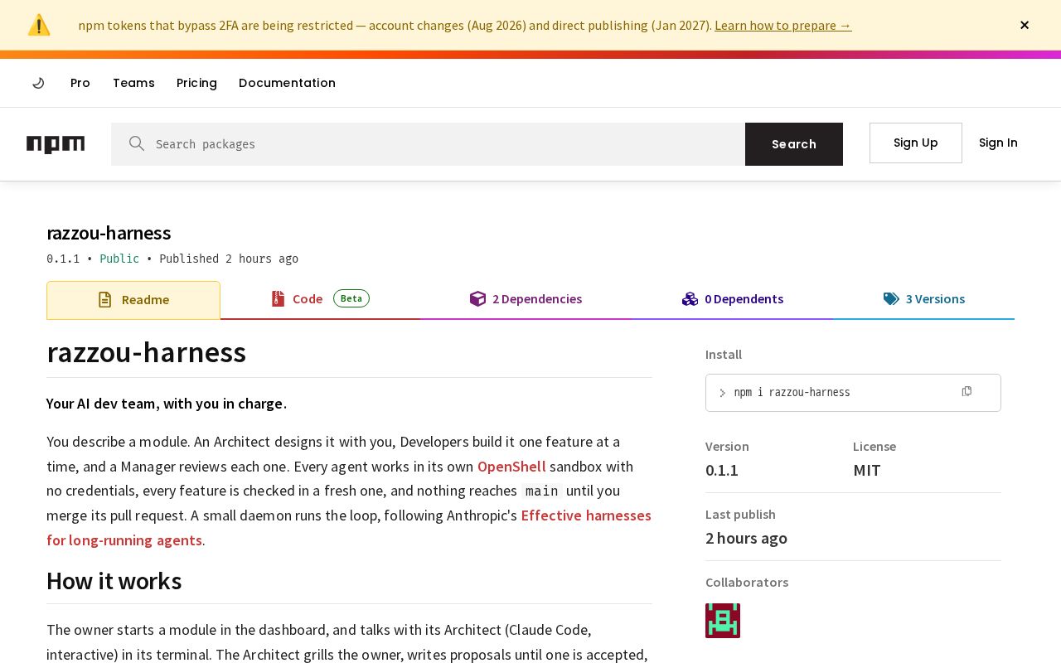
Task: Click the Readme document icon
Action: 104,300
